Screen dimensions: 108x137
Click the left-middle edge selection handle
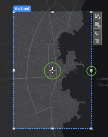pyautogui.click(x=14, y=70)
